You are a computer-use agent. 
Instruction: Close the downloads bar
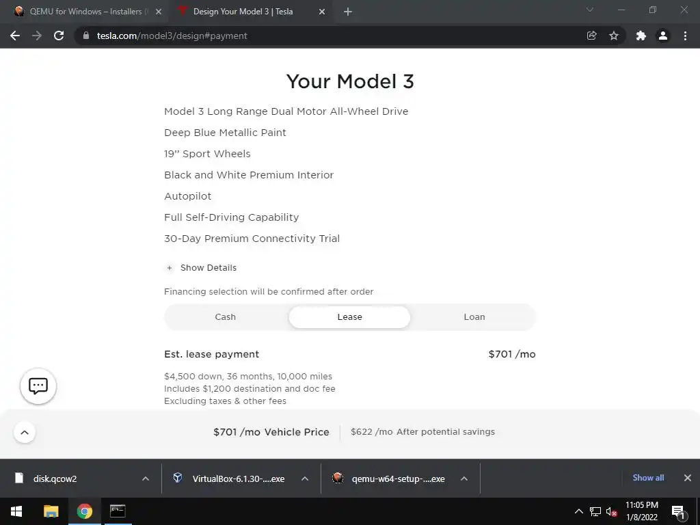pyautogui.click(x=688, y=478)
